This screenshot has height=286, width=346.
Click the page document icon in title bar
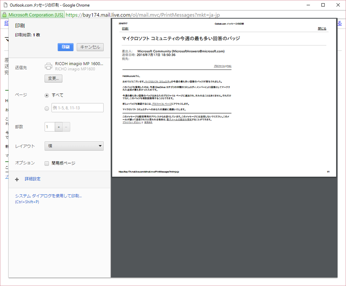click(6, 5)
